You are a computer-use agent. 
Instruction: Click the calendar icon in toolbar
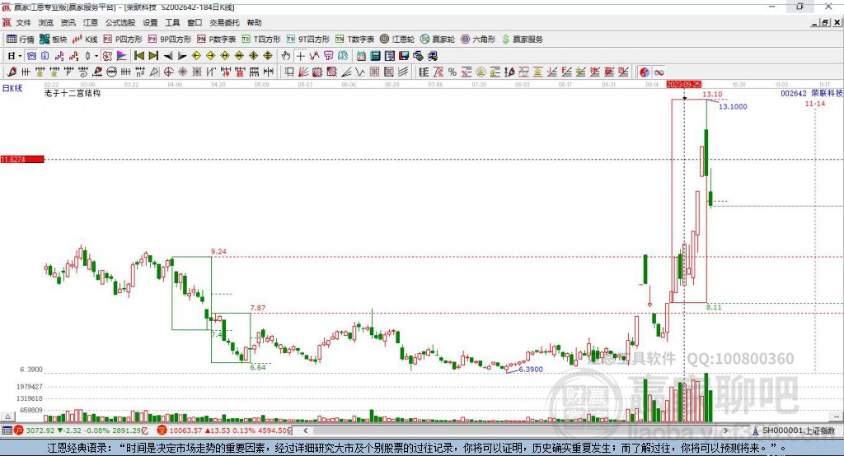pos(361,56)
